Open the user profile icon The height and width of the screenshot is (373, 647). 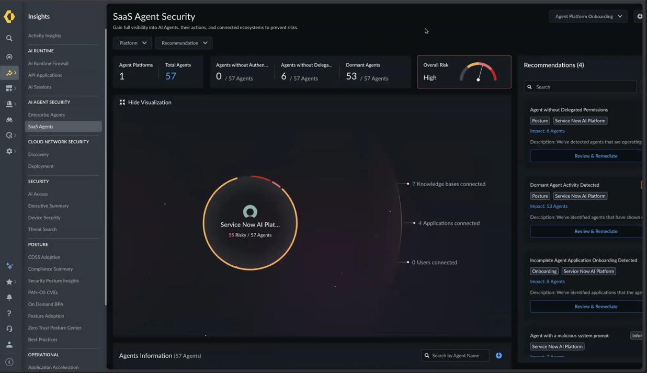(9, 344)
